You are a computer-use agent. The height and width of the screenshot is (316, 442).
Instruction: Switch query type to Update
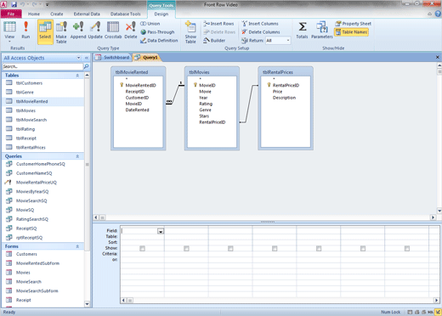click(x=95, y=31)
